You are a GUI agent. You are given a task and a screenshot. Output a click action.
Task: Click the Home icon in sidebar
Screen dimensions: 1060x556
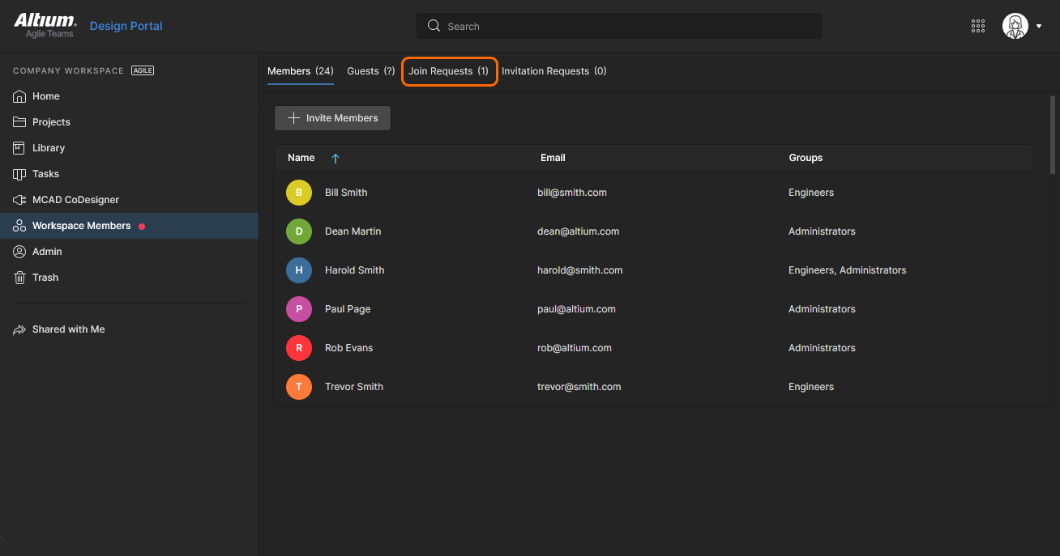point(19,96)
